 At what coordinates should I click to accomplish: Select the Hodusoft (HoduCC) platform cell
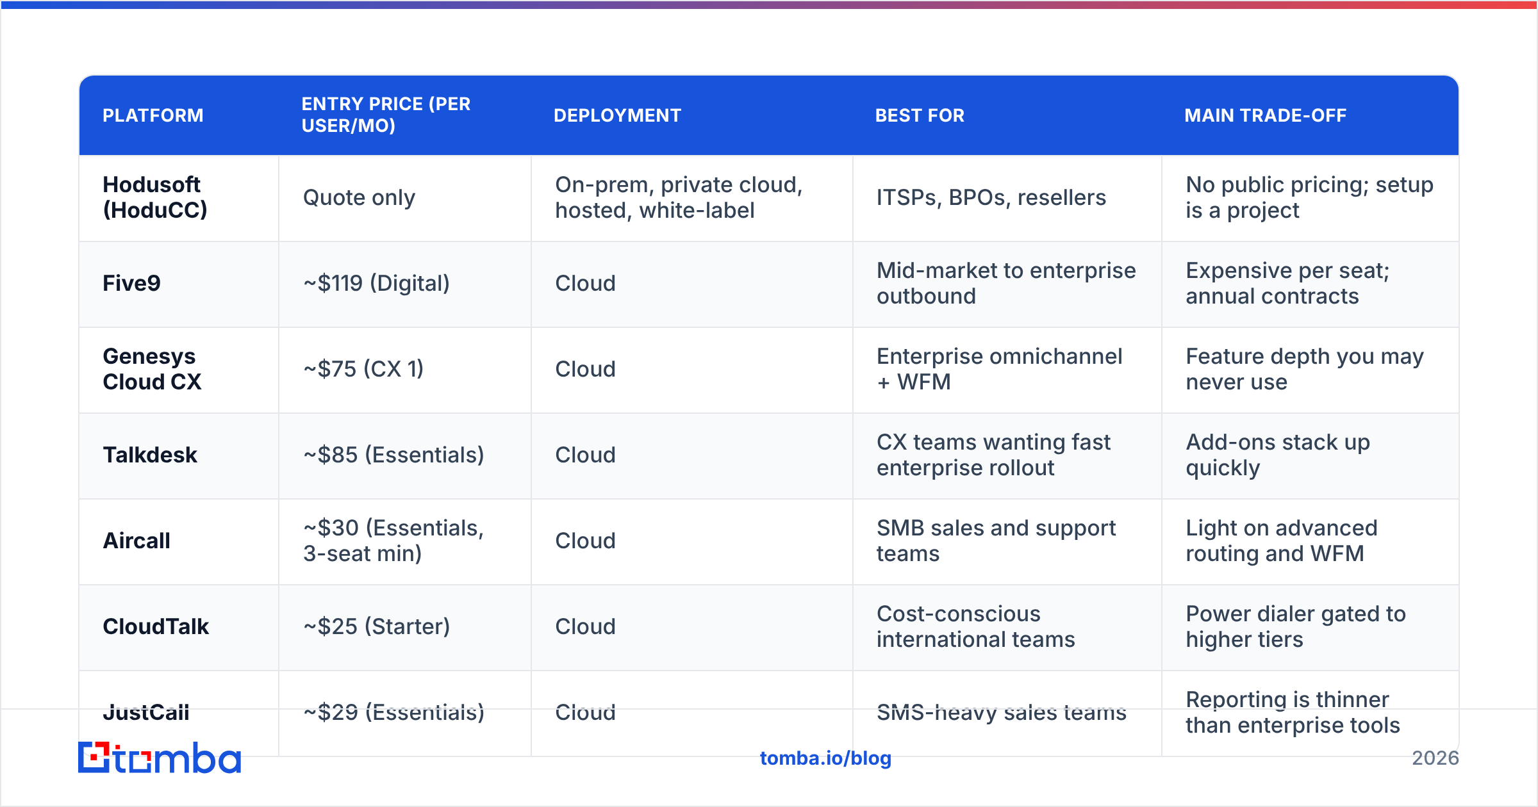[x=179, y=198]
